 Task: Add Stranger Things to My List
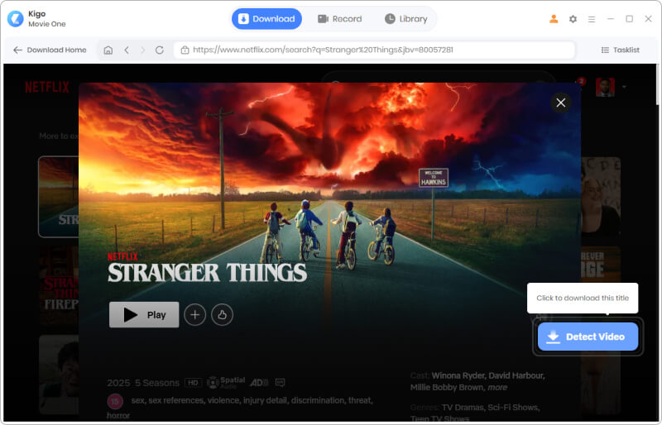(x=195, y=315)
